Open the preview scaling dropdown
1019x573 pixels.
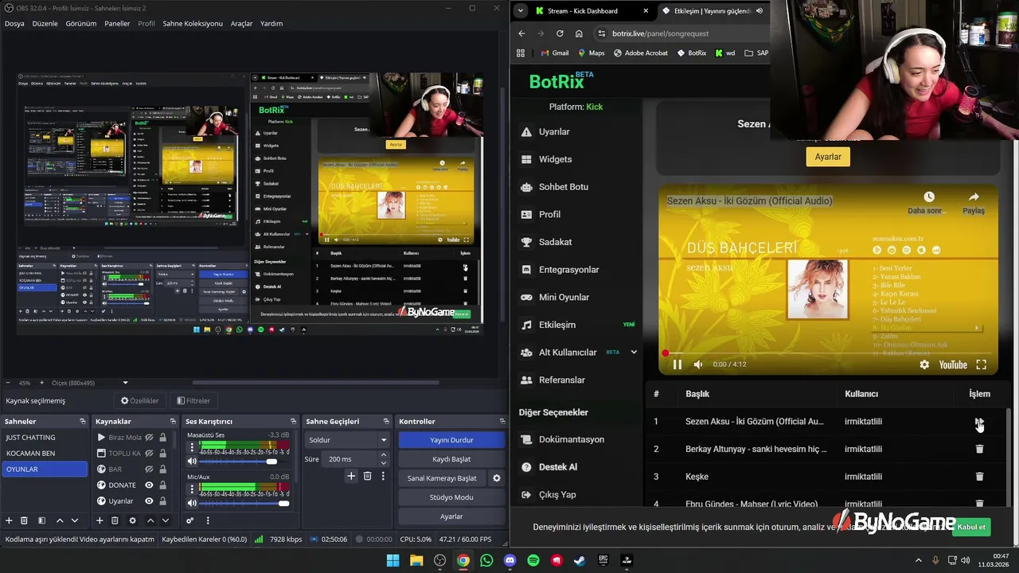click(125, 383)
